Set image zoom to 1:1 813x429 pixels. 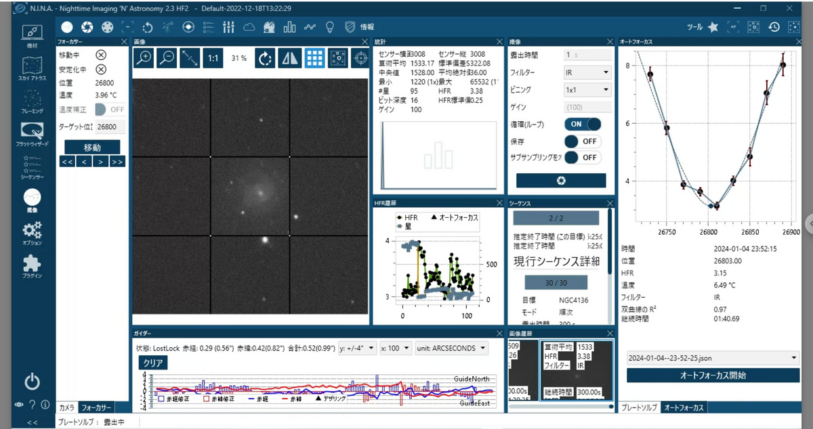213,58
